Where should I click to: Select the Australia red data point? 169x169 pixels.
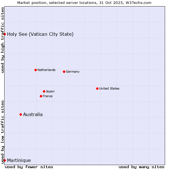21,114
